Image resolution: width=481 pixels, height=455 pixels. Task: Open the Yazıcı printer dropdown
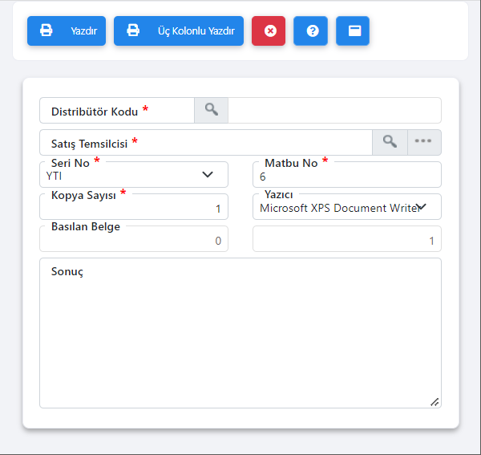[x=421, y=207]
